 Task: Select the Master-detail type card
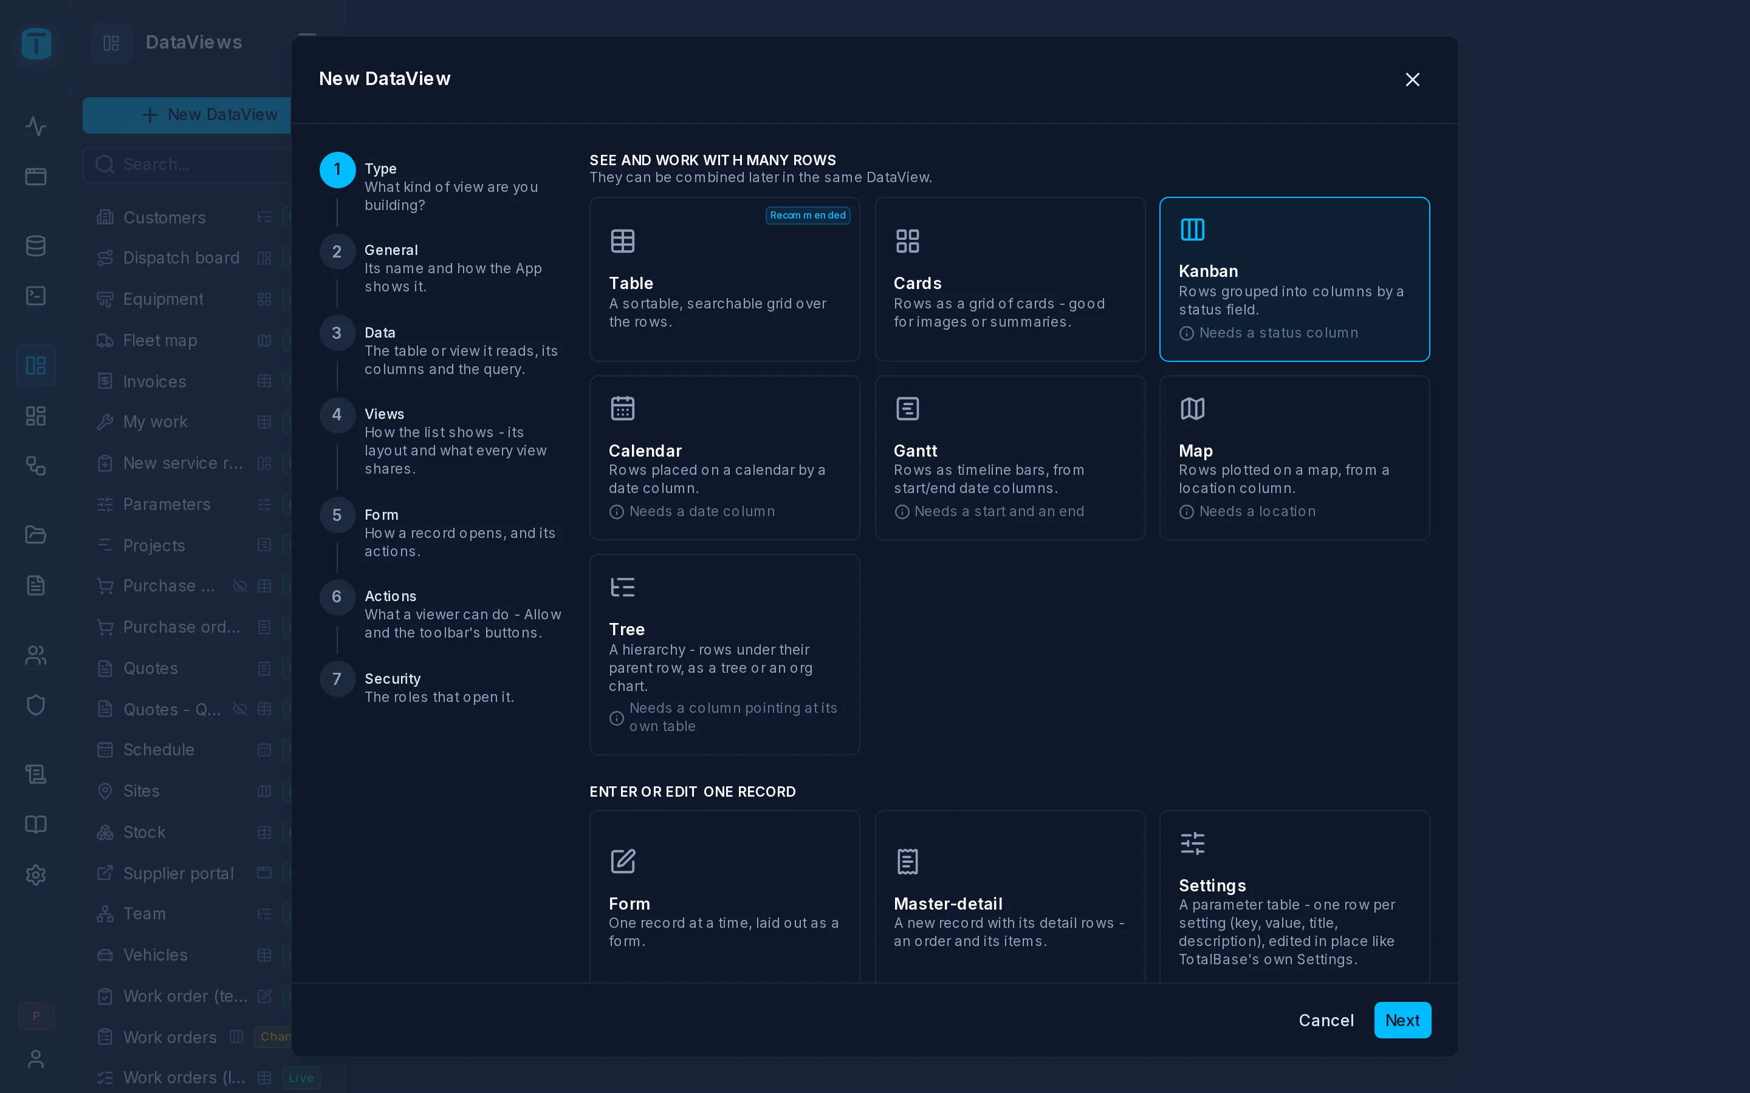click(1009, 896)
